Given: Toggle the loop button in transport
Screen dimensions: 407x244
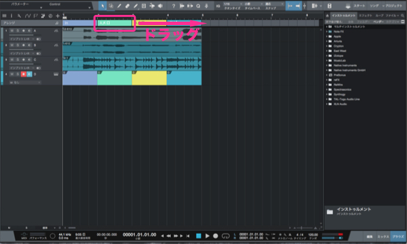Looking at the screenshot, I should [x=226, y=236].
